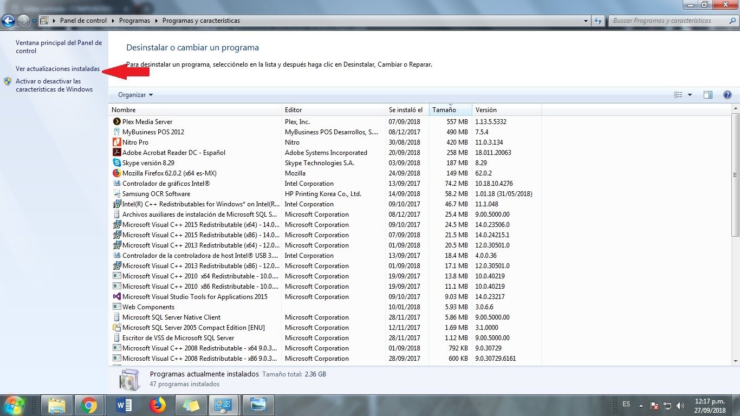The image size is (740, 416).
Task: Select Adobe Acrobat Reader DC icon
Action: 117,153
